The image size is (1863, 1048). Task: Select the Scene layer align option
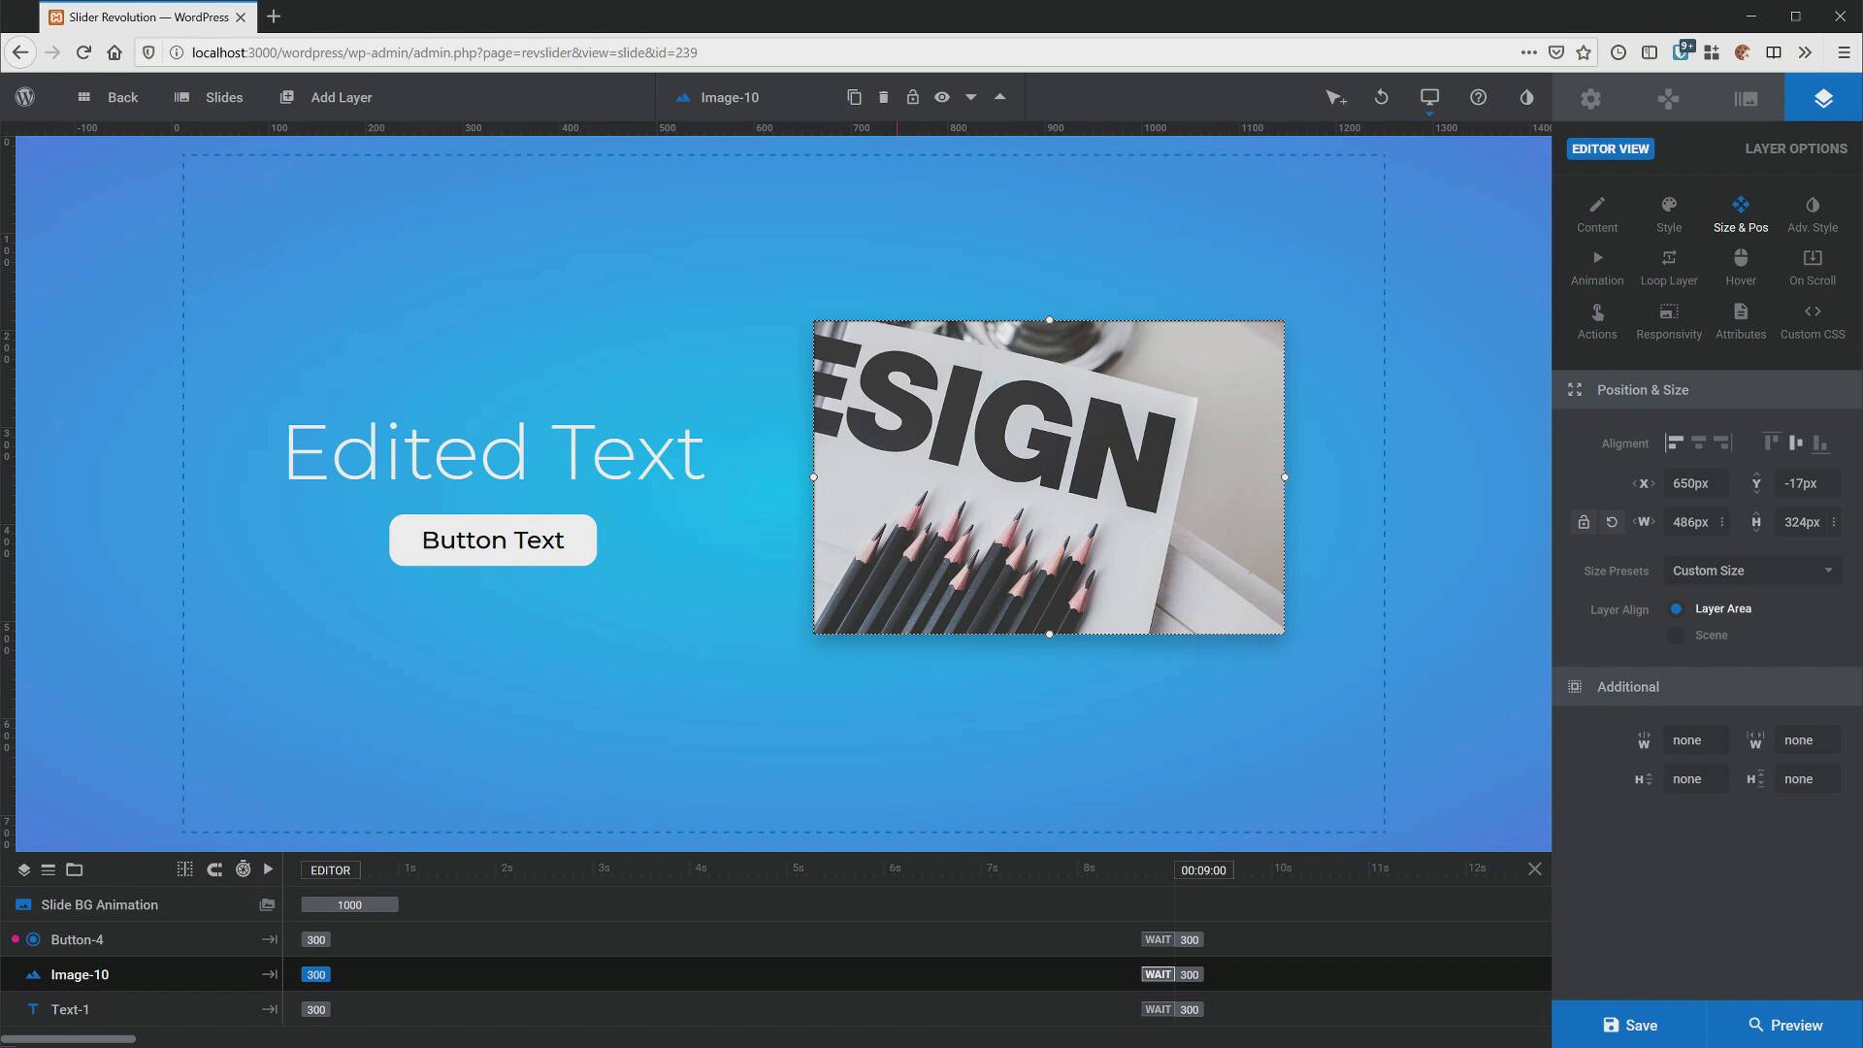click(x=1676, y=636)
